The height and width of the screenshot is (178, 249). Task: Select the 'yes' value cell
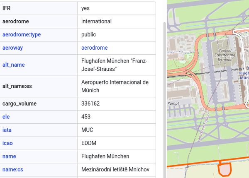117,8
